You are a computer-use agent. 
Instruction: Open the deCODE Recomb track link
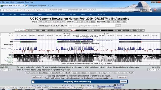coord(119,86)
